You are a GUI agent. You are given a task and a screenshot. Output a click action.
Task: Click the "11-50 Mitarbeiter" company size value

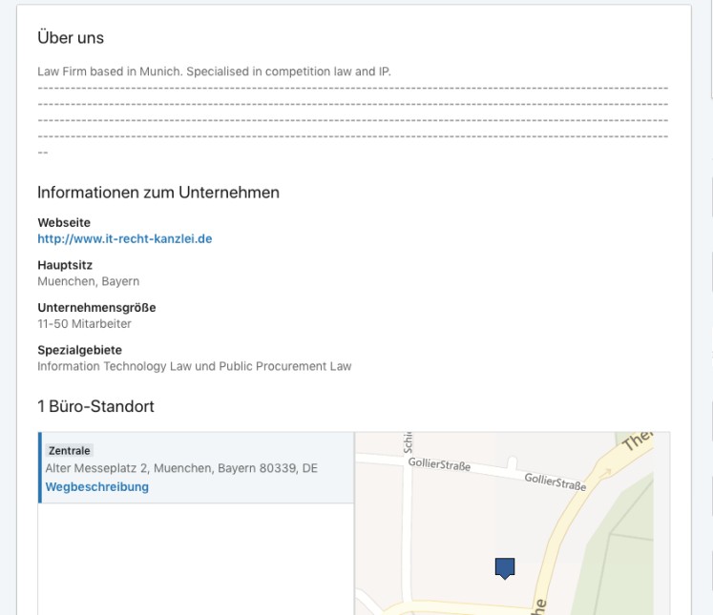tap(84, 324)
